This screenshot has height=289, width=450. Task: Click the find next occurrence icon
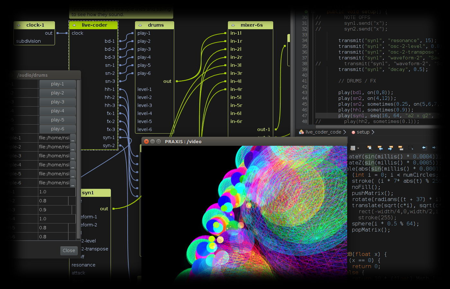390,148
